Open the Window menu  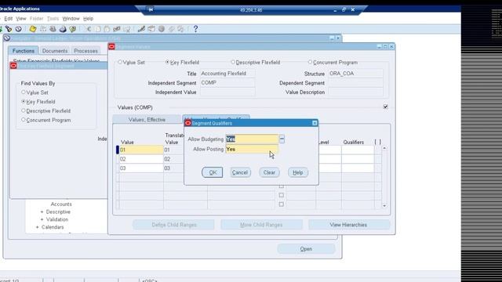[x=71, y=19]
